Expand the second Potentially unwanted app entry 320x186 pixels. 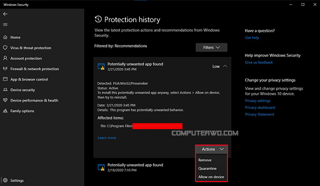click(x=162, y=167)
